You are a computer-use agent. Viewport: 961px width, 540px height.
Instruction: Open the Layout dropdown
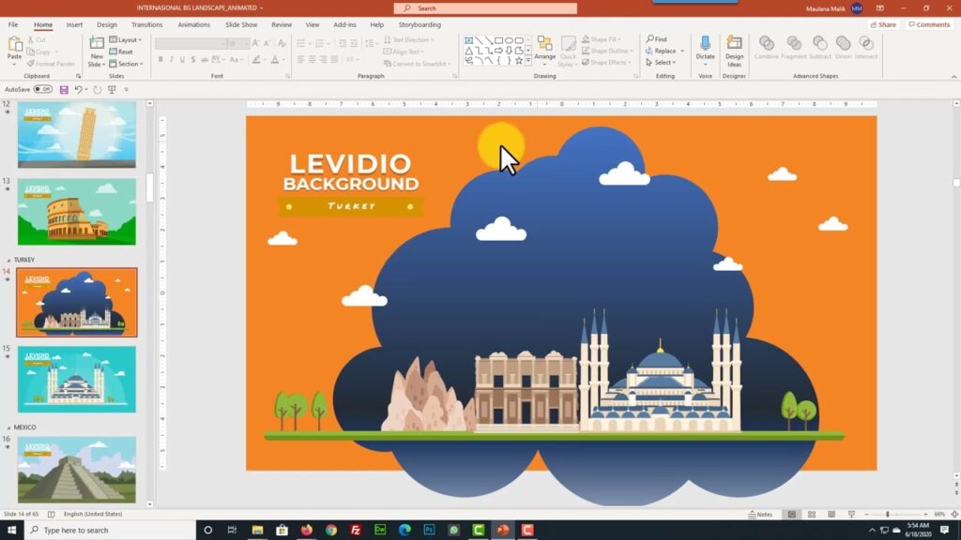point(125,39)
